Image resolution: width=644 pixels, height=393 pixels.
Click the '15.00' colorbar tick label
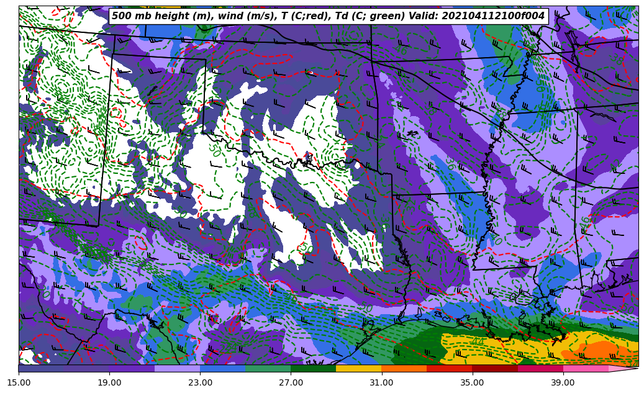click(19, 382)
